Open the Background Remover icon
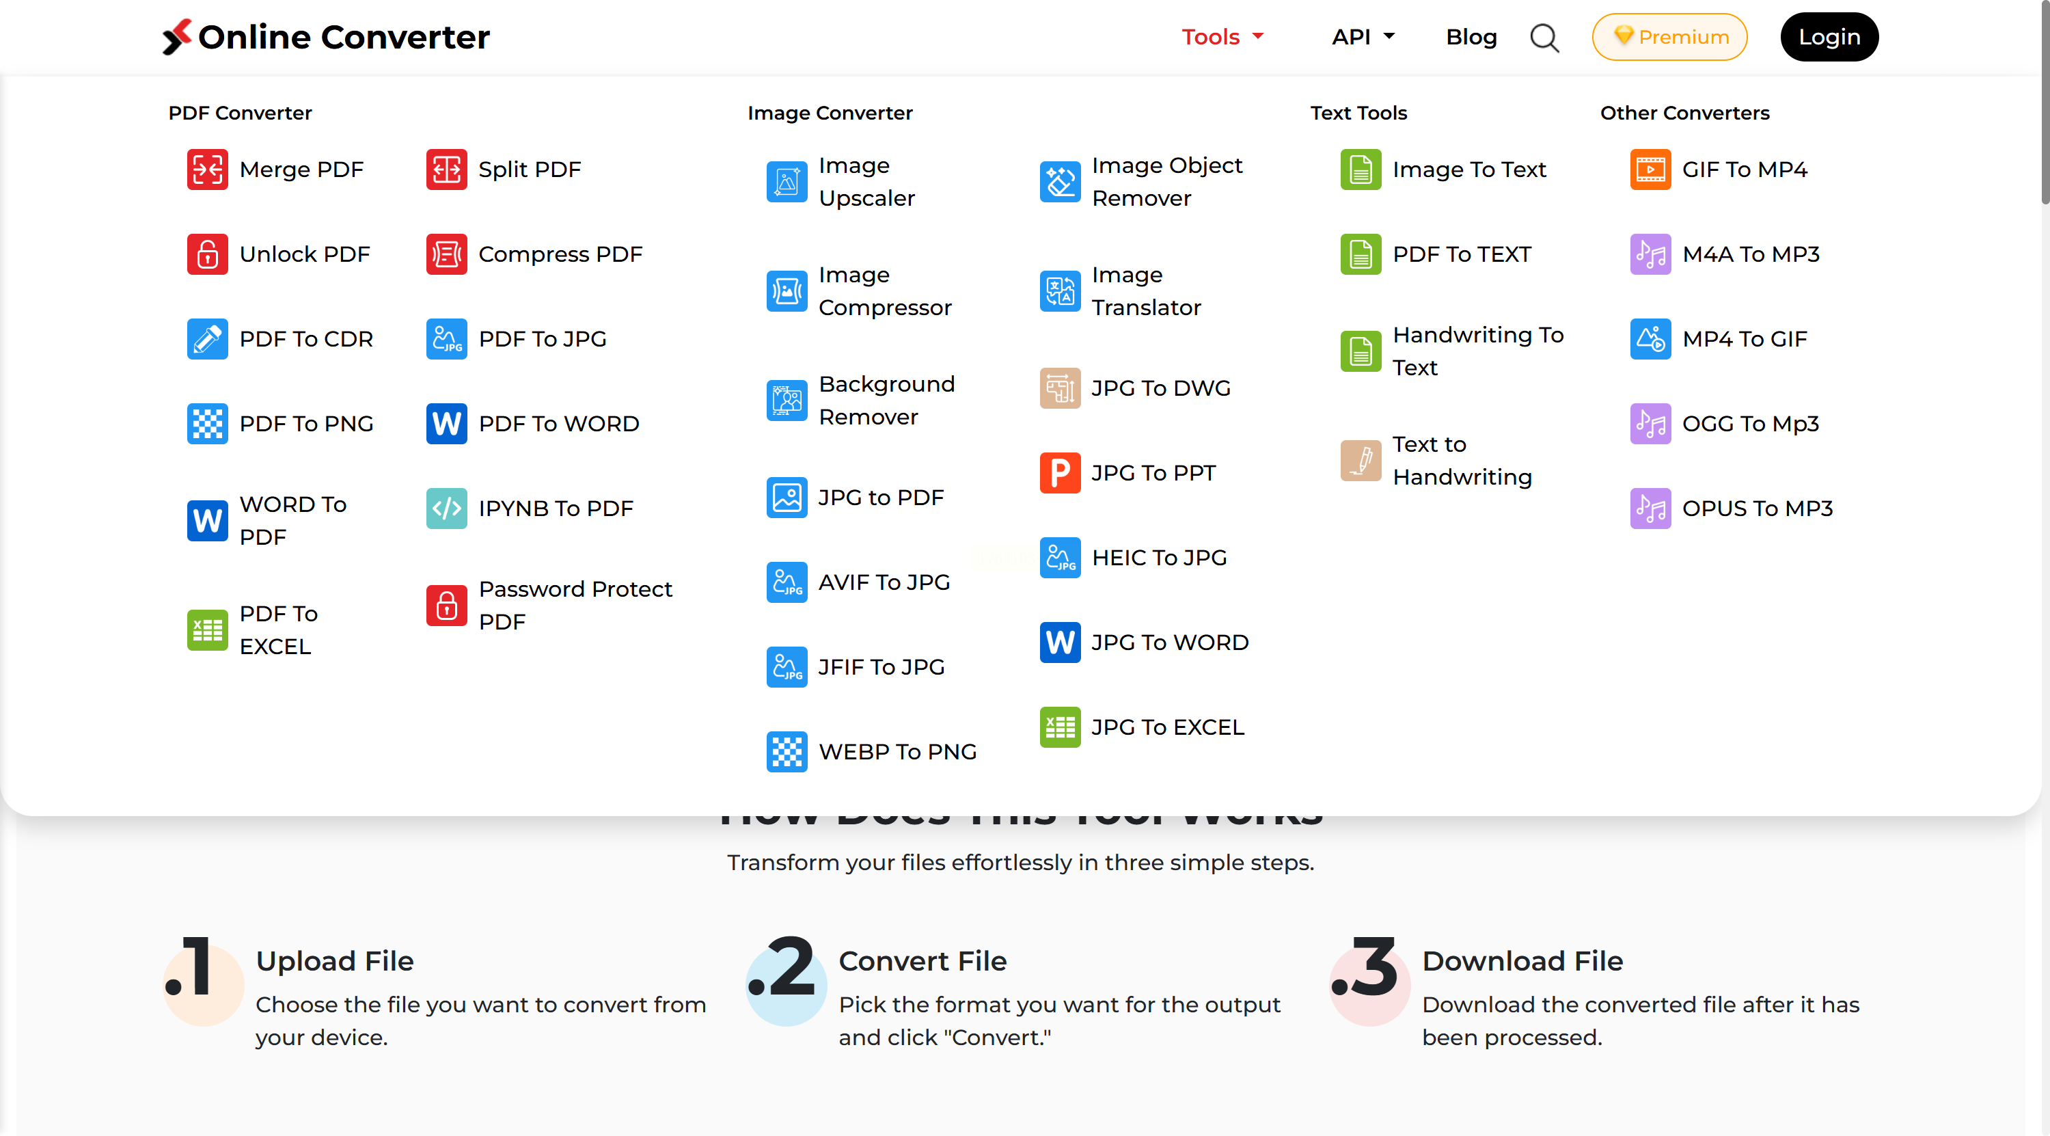Screen dimensions: 2050x1136 787,401
